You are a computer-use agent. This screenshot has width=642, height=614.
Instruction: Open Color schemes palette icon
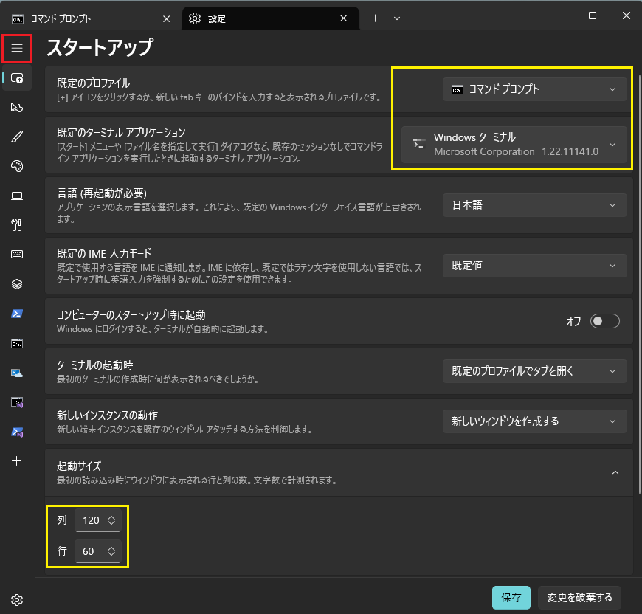[x=17, y=166]
